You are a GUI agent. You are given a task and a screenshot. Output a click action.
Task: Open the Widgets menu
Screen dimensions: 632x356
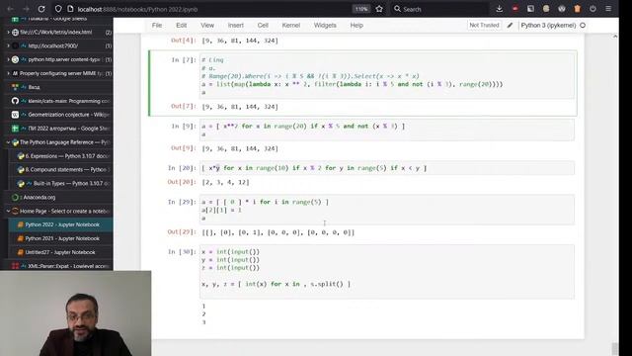pos(325,25)
